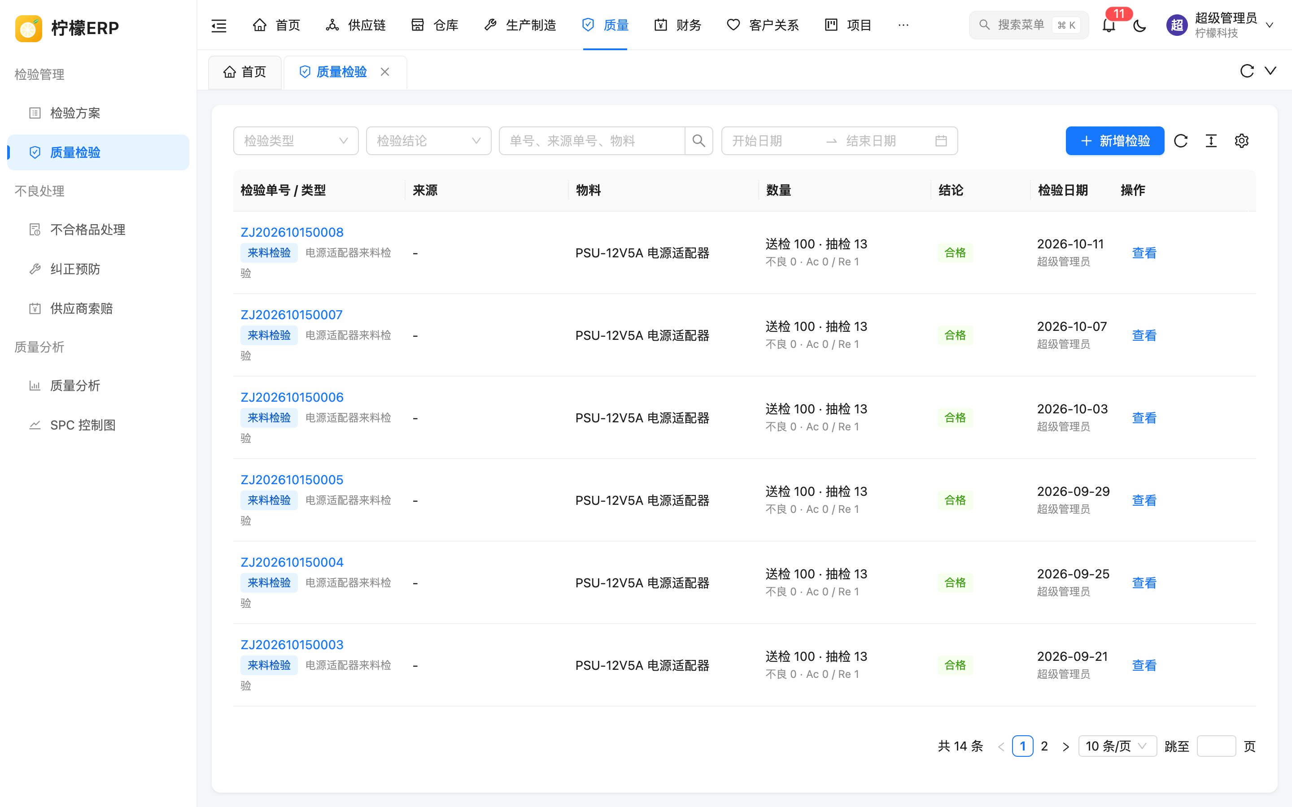The image size is (1292, 807).
Task: Click 查看 for ZJ202610150003
Action: [1144, 665]
